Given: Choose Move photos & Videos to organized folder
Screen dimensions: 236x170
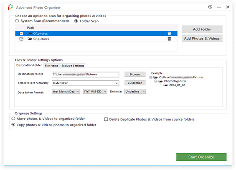Looking at the screenshot, I should point(13,118).
